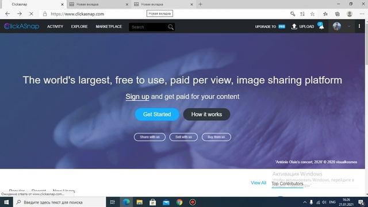Open Microsoft Store from the taskbar

153,202
